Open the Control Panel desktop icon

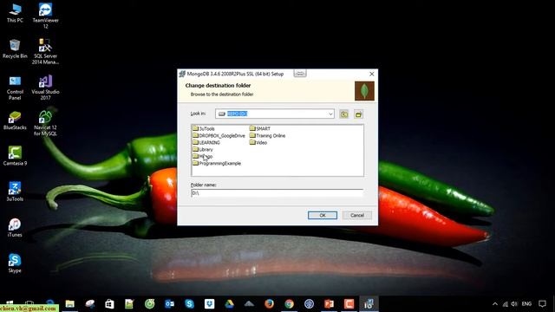15,88
